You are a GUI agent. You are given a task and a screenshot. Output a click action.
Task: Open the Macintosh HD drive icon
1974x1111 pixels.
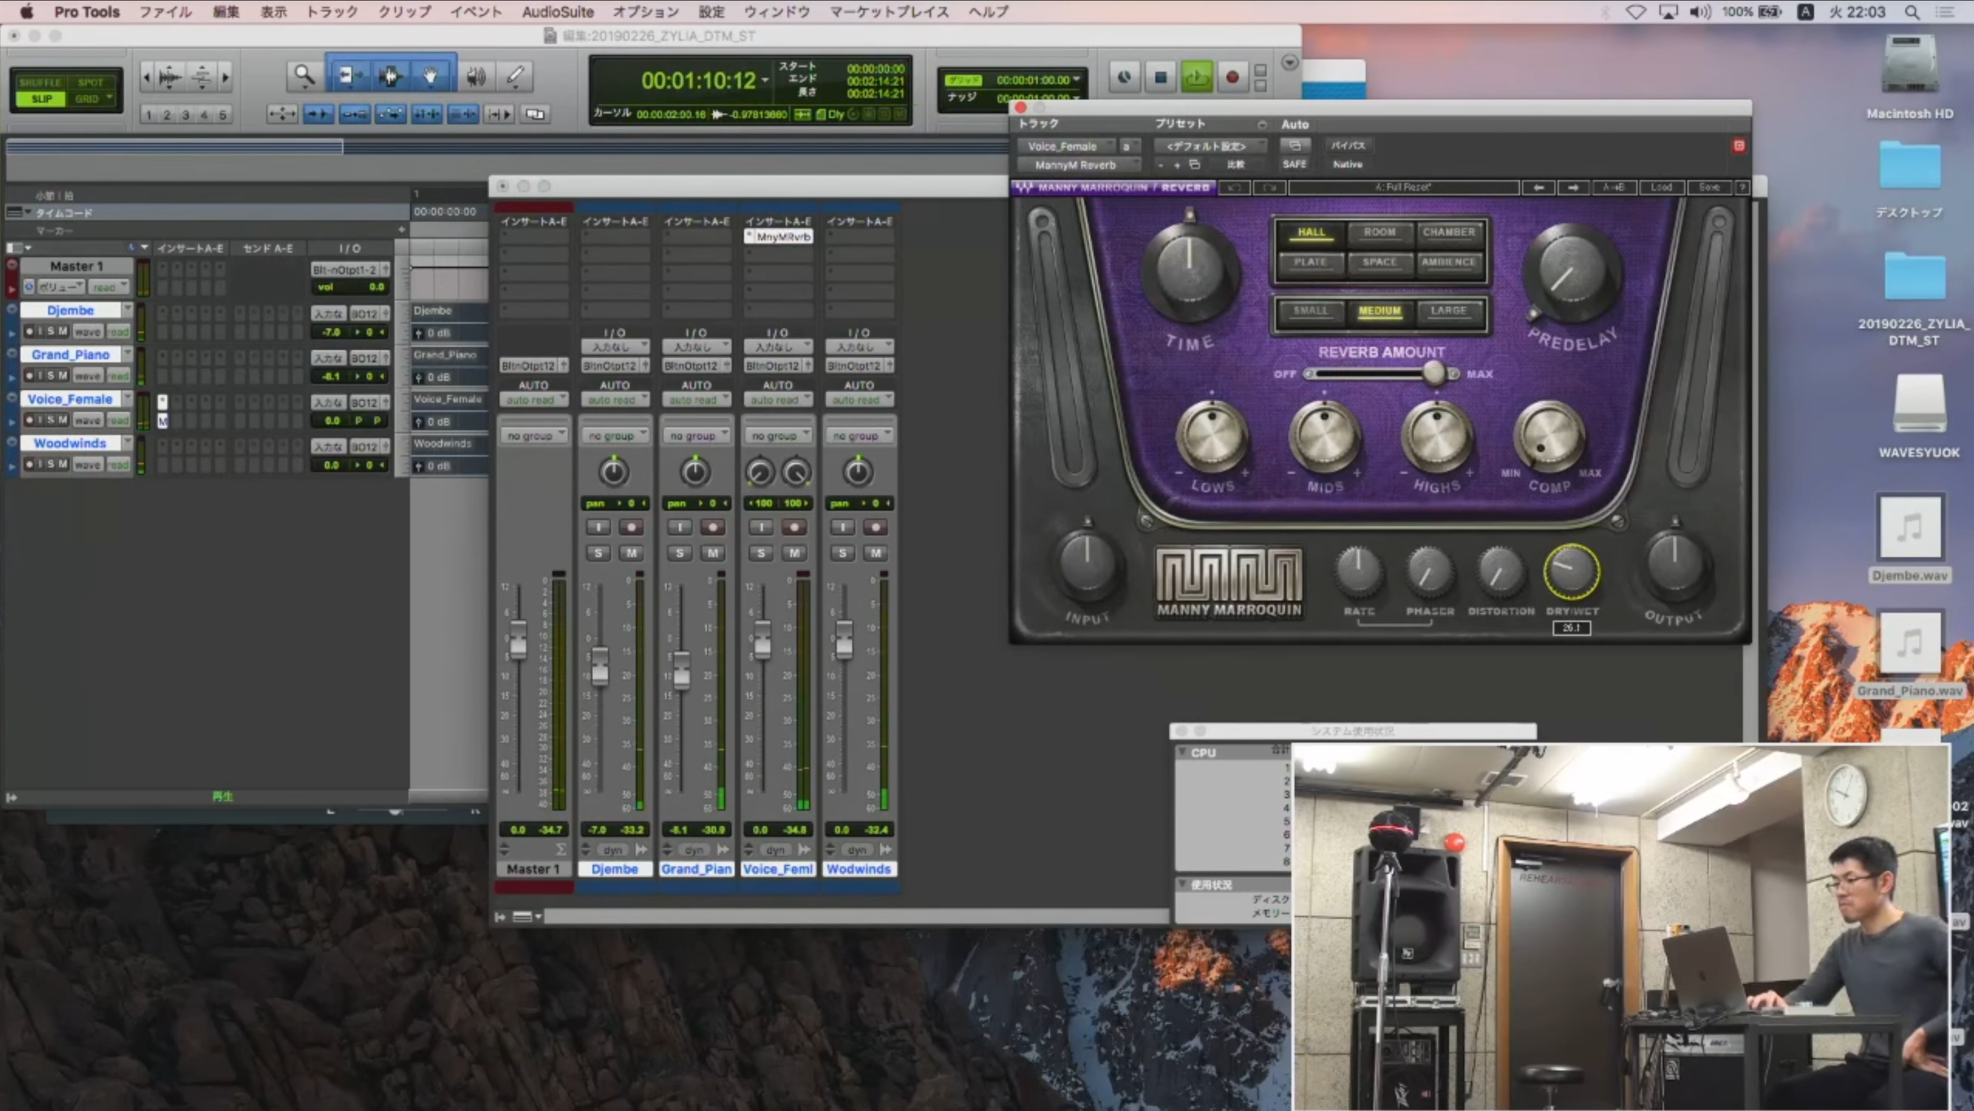[1909, 64]
